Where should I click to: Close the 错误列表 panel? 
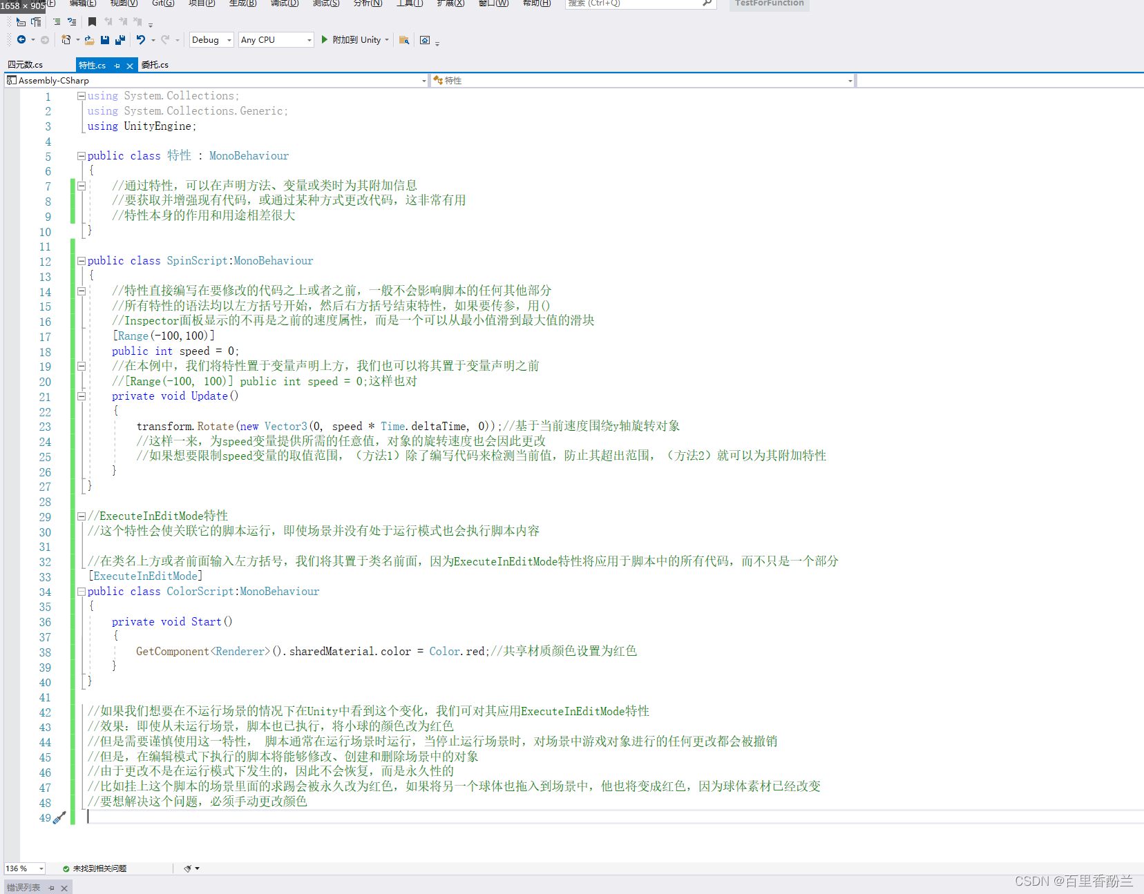click(64, 888)
